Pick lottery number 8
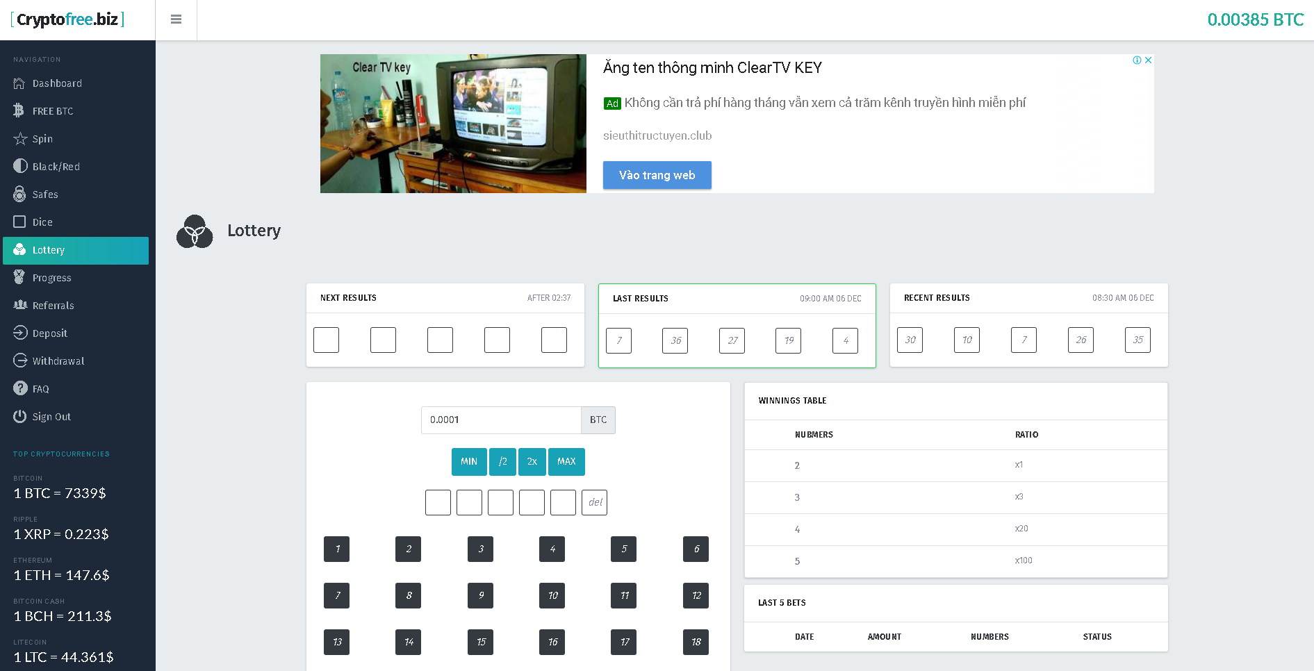 409,595
